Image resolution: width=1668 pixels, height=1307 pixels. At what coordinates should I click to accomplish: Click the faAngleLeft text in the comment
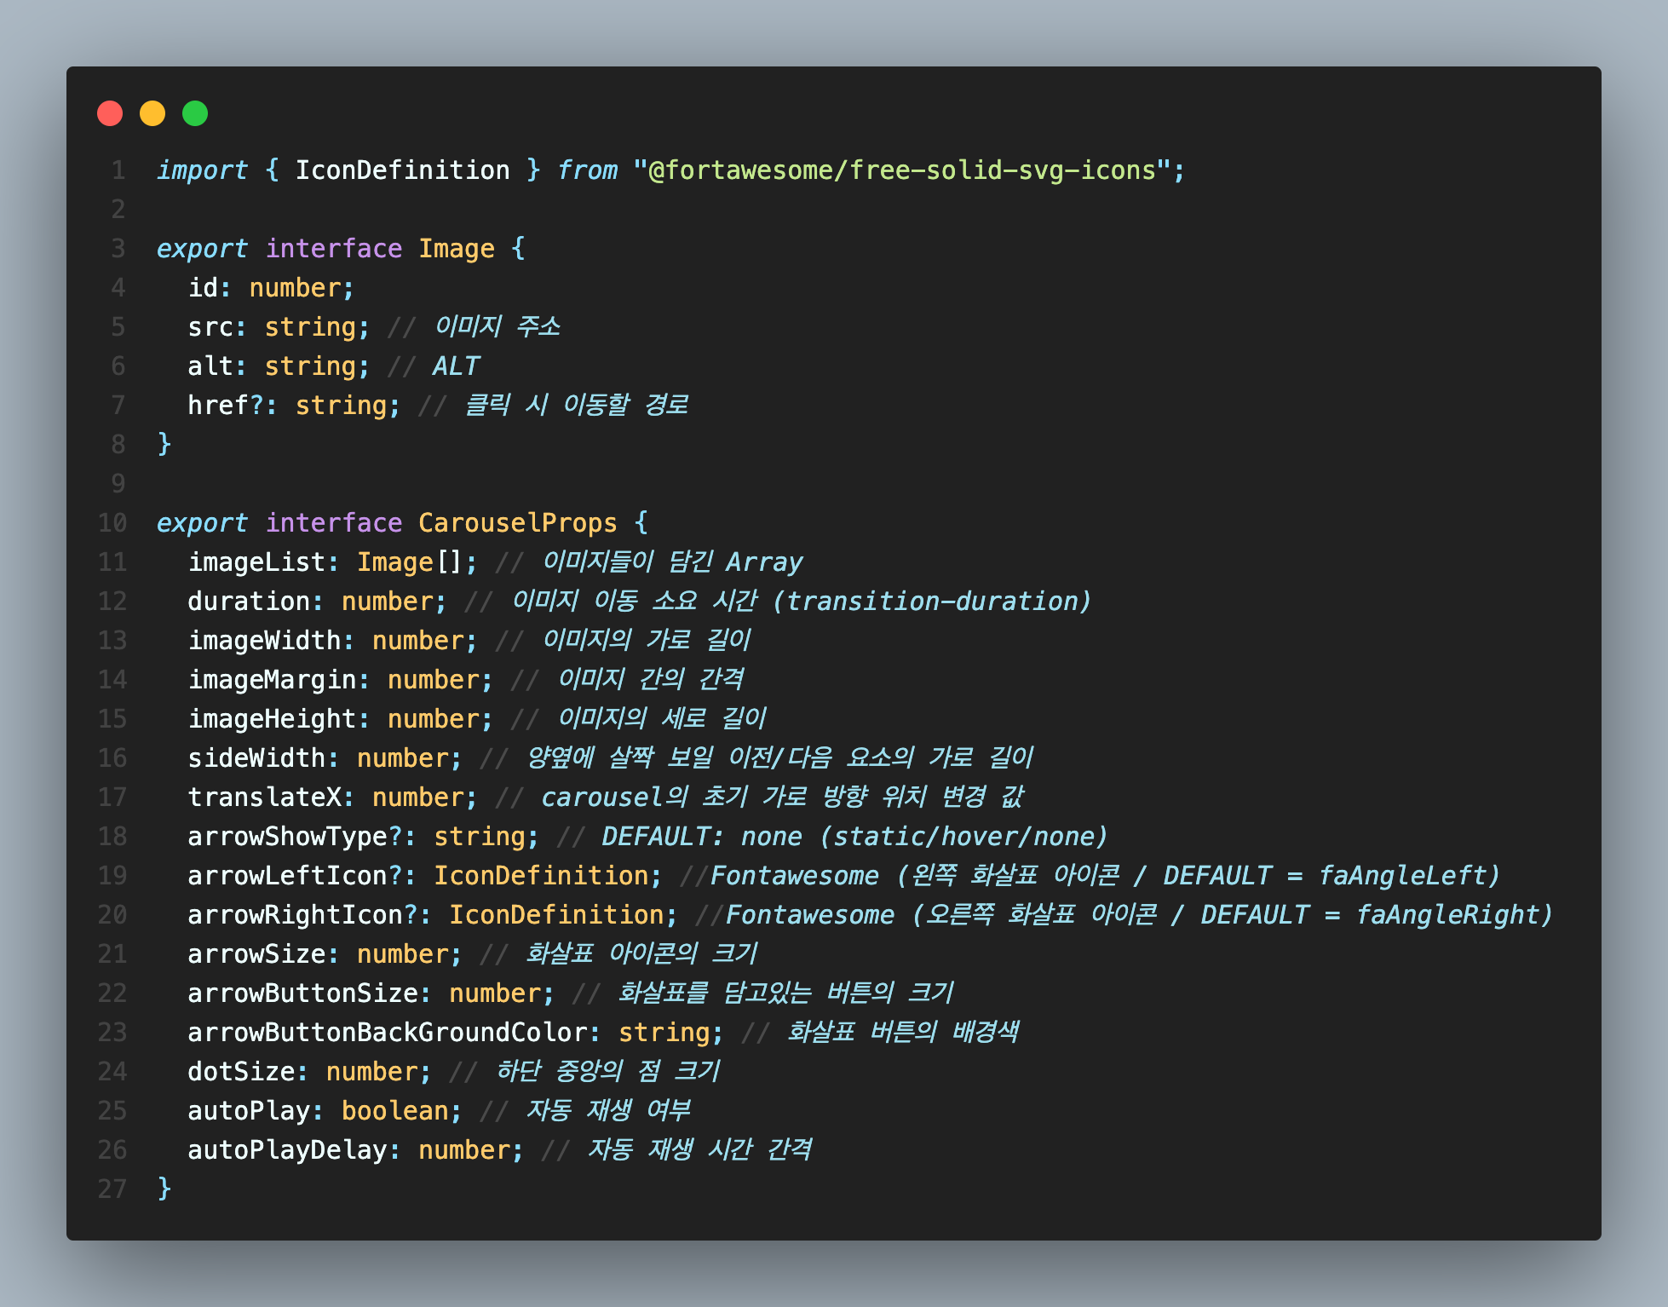point(1402,876)
